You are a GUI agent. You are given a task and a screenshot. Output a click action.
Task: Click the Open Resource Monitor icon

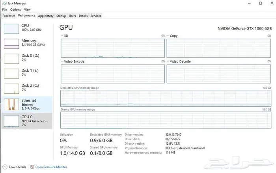click(x=32, y=167)
